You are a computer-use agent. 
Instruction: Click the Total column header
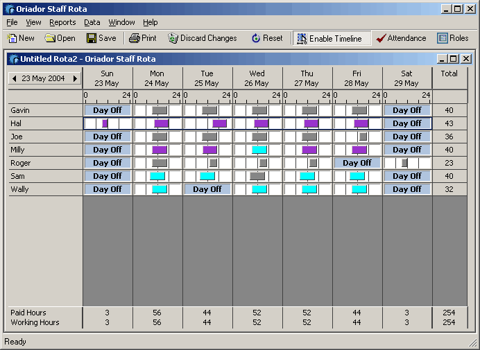(x=449, y=78)
